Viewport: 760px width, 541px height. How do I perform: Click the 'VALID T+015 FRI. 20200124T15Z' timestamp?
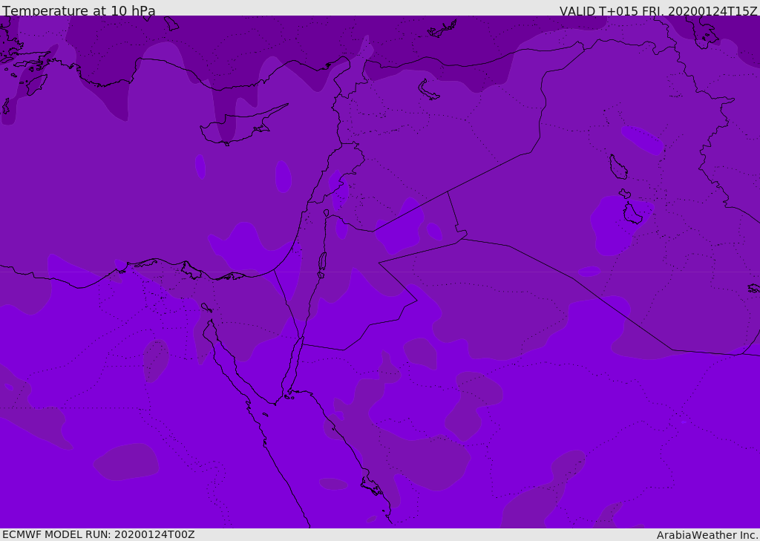coord(658,11)
